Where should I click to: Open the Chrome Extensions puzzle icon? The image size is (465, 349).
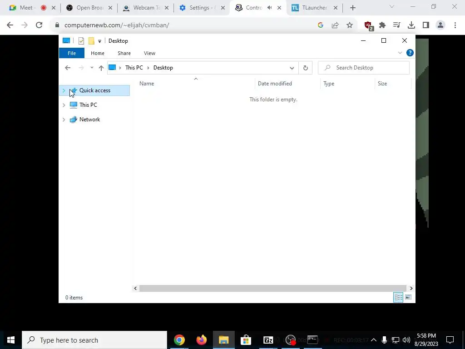(x=382, y=25)
